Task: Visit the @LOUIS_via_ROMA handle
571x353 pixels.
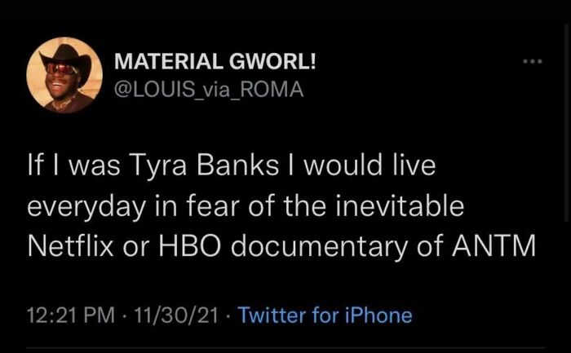Action: click(209, 89)
